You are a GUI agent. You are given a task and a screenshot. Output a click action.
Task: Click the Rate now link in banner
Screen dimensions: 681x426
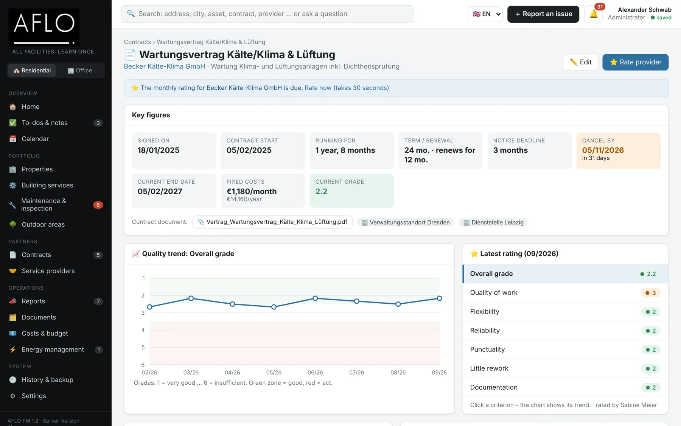[347, 88]
